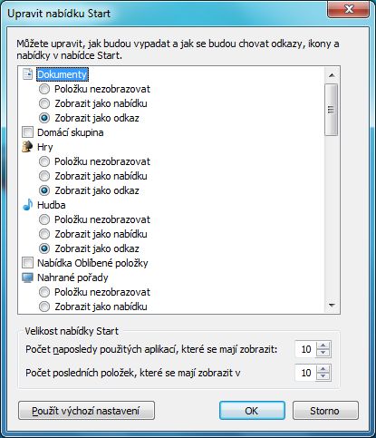376x438 pixels.
Task: Cancel with the Storno button
Action: [325, 411]
